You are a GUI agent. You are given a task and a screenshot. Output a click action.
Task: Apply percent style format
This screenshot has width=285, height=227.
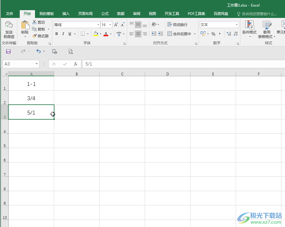tap(214, 34)
